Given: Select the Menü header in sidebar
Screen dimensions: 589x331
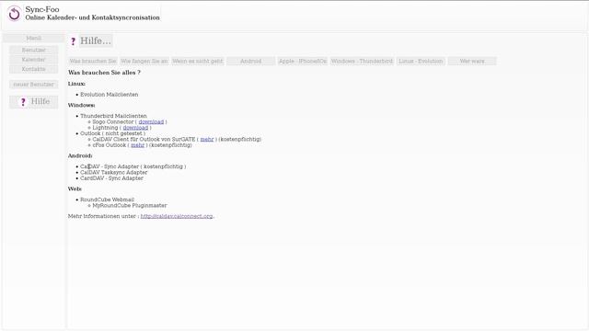Looking at the screenshot, I should point(34,38).
